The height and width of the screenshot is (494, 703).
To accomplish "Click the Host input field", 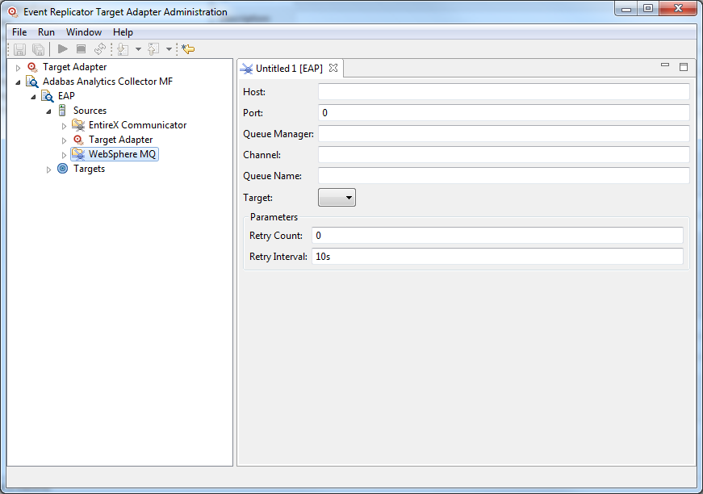I will coord(504,92).
